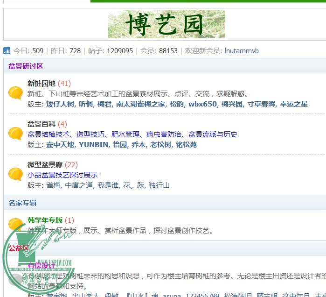Image resolution: width=326 pixels, height=297 pixels.
Task: Open moderator YUNBIN's profile
Action: 93,145
